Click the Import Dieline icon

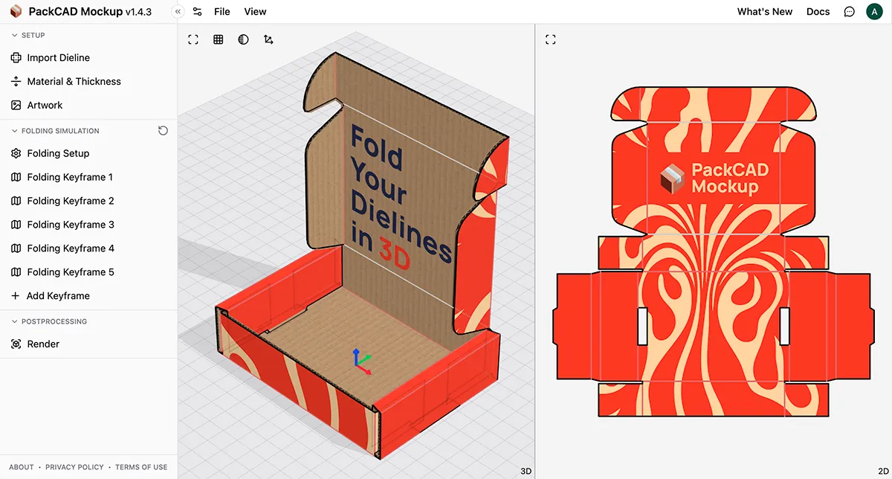click(x=16, y=57)
